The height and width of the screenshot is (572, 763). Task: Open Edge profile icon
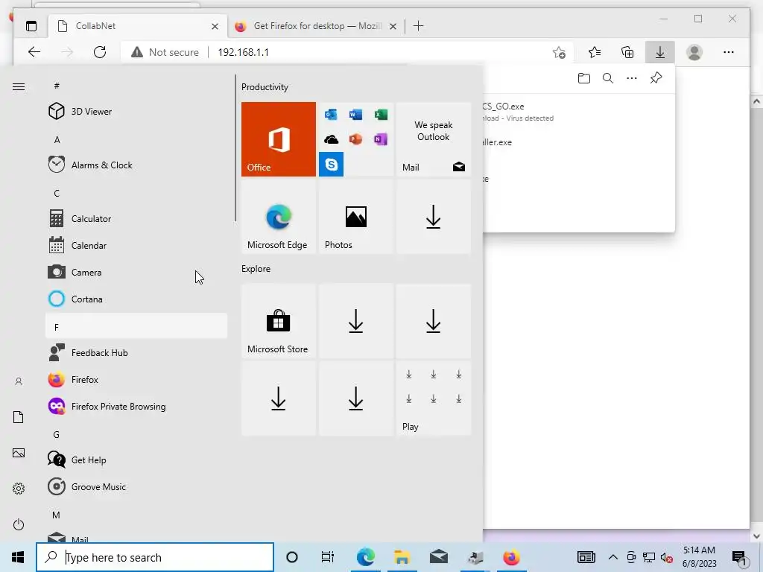click(694, 52)
